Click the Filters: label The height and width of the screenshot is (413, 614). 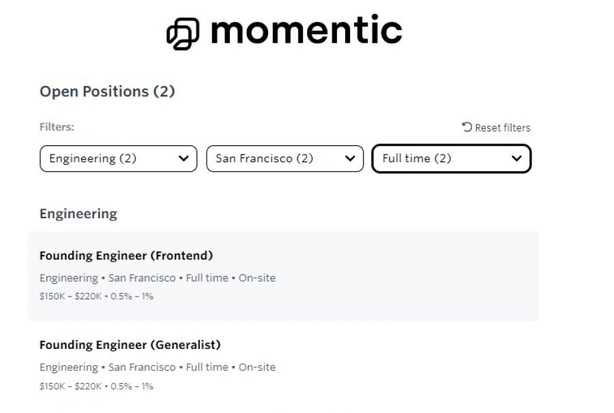click(x=57, y=127)
